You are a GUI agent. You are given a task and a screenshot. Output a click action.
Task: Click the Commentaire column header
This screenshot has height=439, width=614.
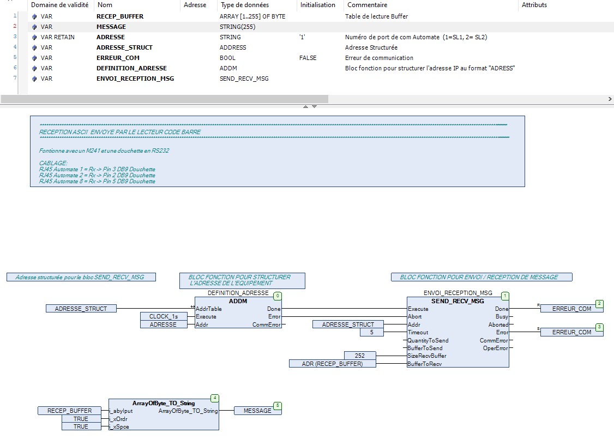click(x=367, y=5)
